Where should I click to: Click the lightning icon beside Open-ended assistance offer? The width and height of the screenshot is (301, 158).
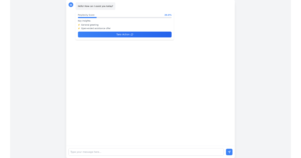click(79, 28)
